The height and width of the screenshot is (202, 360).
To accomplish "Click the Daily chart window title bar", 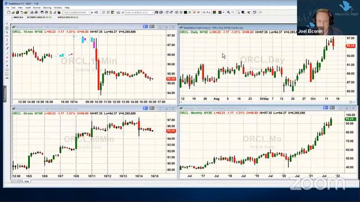I will [237, 27].
